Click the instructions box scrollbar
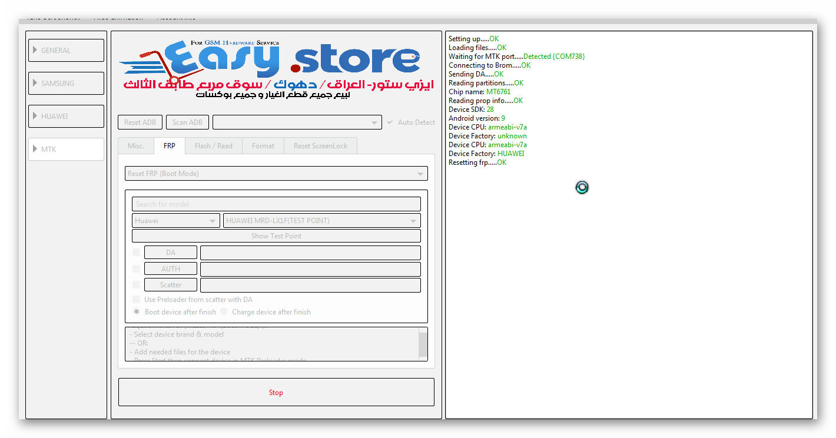836x438 pixels. pyautogui.click(x=423, y=344)
